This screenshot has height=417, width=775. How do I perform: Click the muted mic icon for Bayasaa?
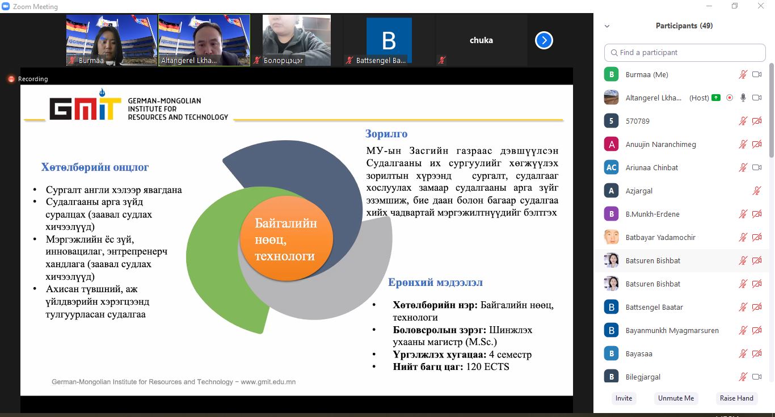743,353
